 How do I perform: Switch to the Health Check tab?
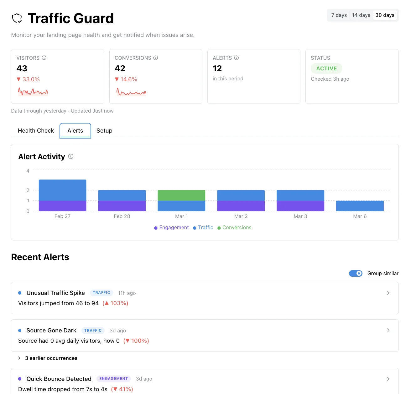[x=36, y=130]
